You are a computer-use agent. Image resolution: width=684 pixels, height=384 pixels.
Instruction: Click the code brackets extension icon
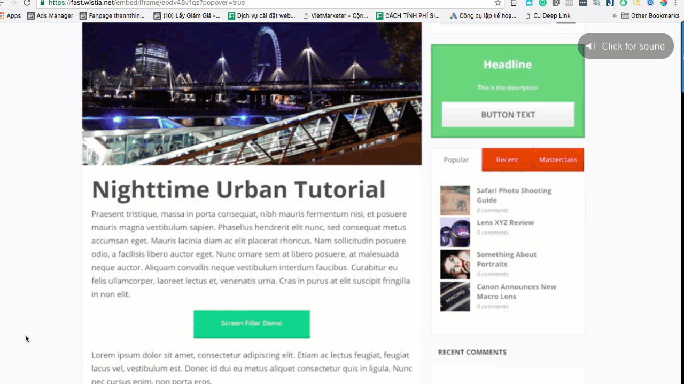(570, 3)
